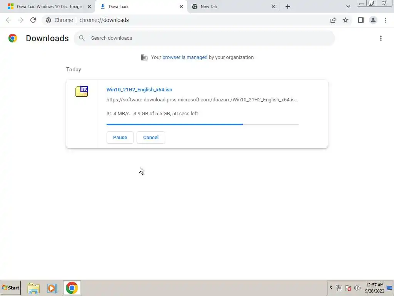Screen dimensions: 394x296
Task: Open the Chrome profile avatar menu
Action: click(x=373, y=20)
